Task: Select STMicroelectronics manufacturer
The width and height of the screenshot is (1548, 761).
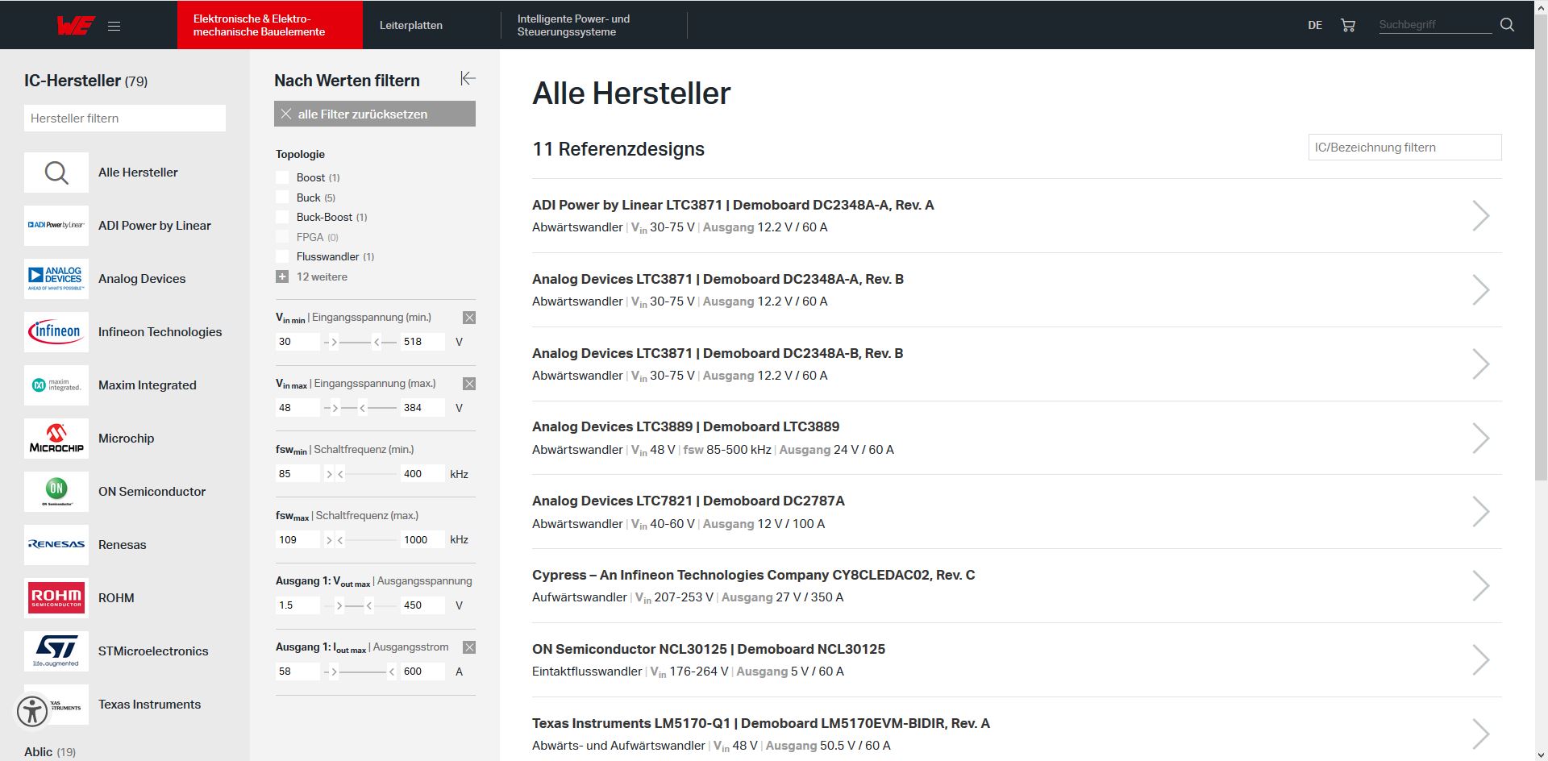Action: click(x=153, y=651)
